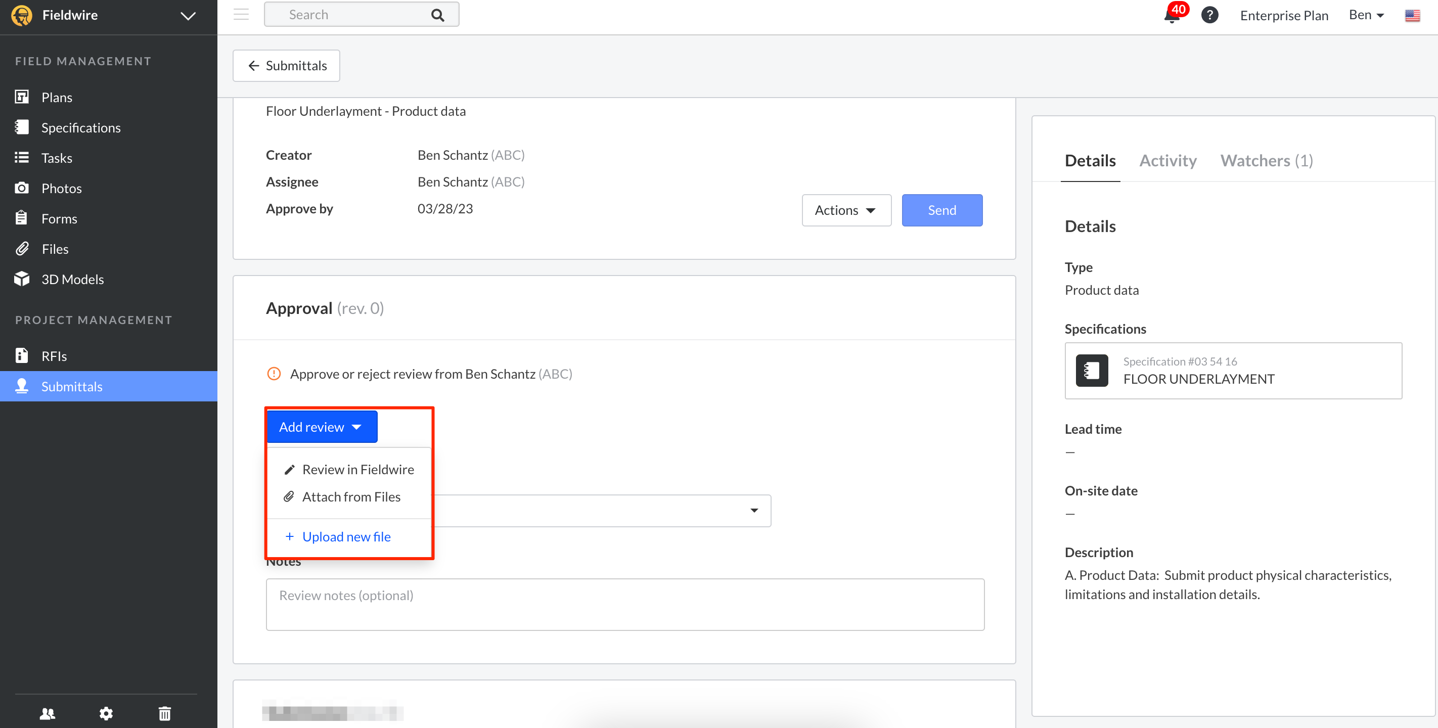Switch to the Activity tab
The height and width of the screenshot is (728, 1438).
point(1168,160)
